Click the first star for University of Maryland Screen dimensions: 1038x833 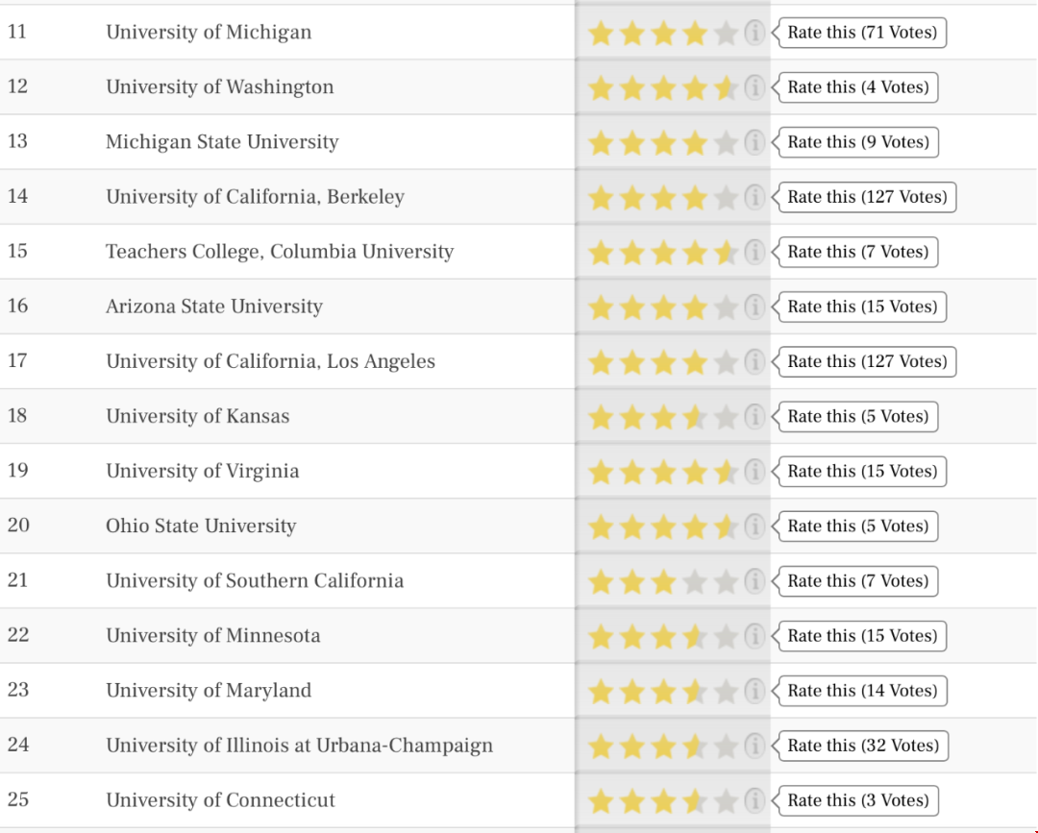coord(601,692)
